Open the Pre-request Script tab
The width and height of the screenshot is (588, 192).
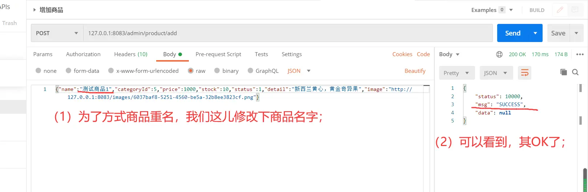click(x=218, y=54)
